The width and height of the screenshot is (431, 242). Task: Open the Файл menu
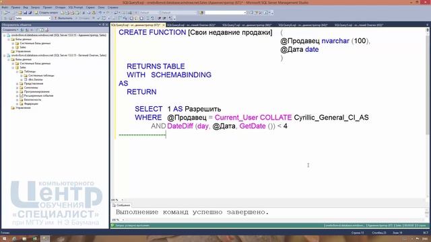5,7
